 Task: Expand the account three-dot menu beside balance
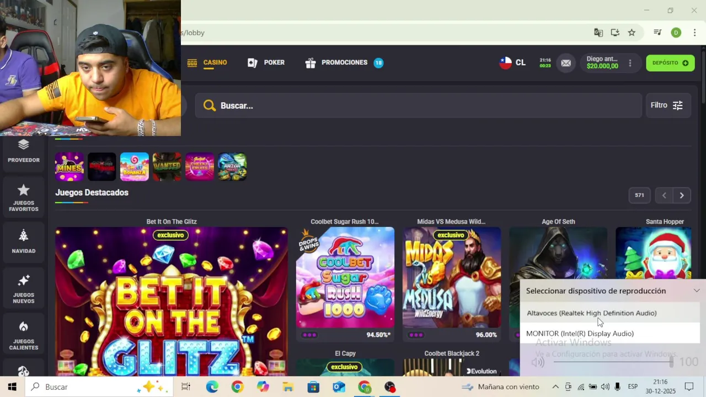[x=630, y=63]
